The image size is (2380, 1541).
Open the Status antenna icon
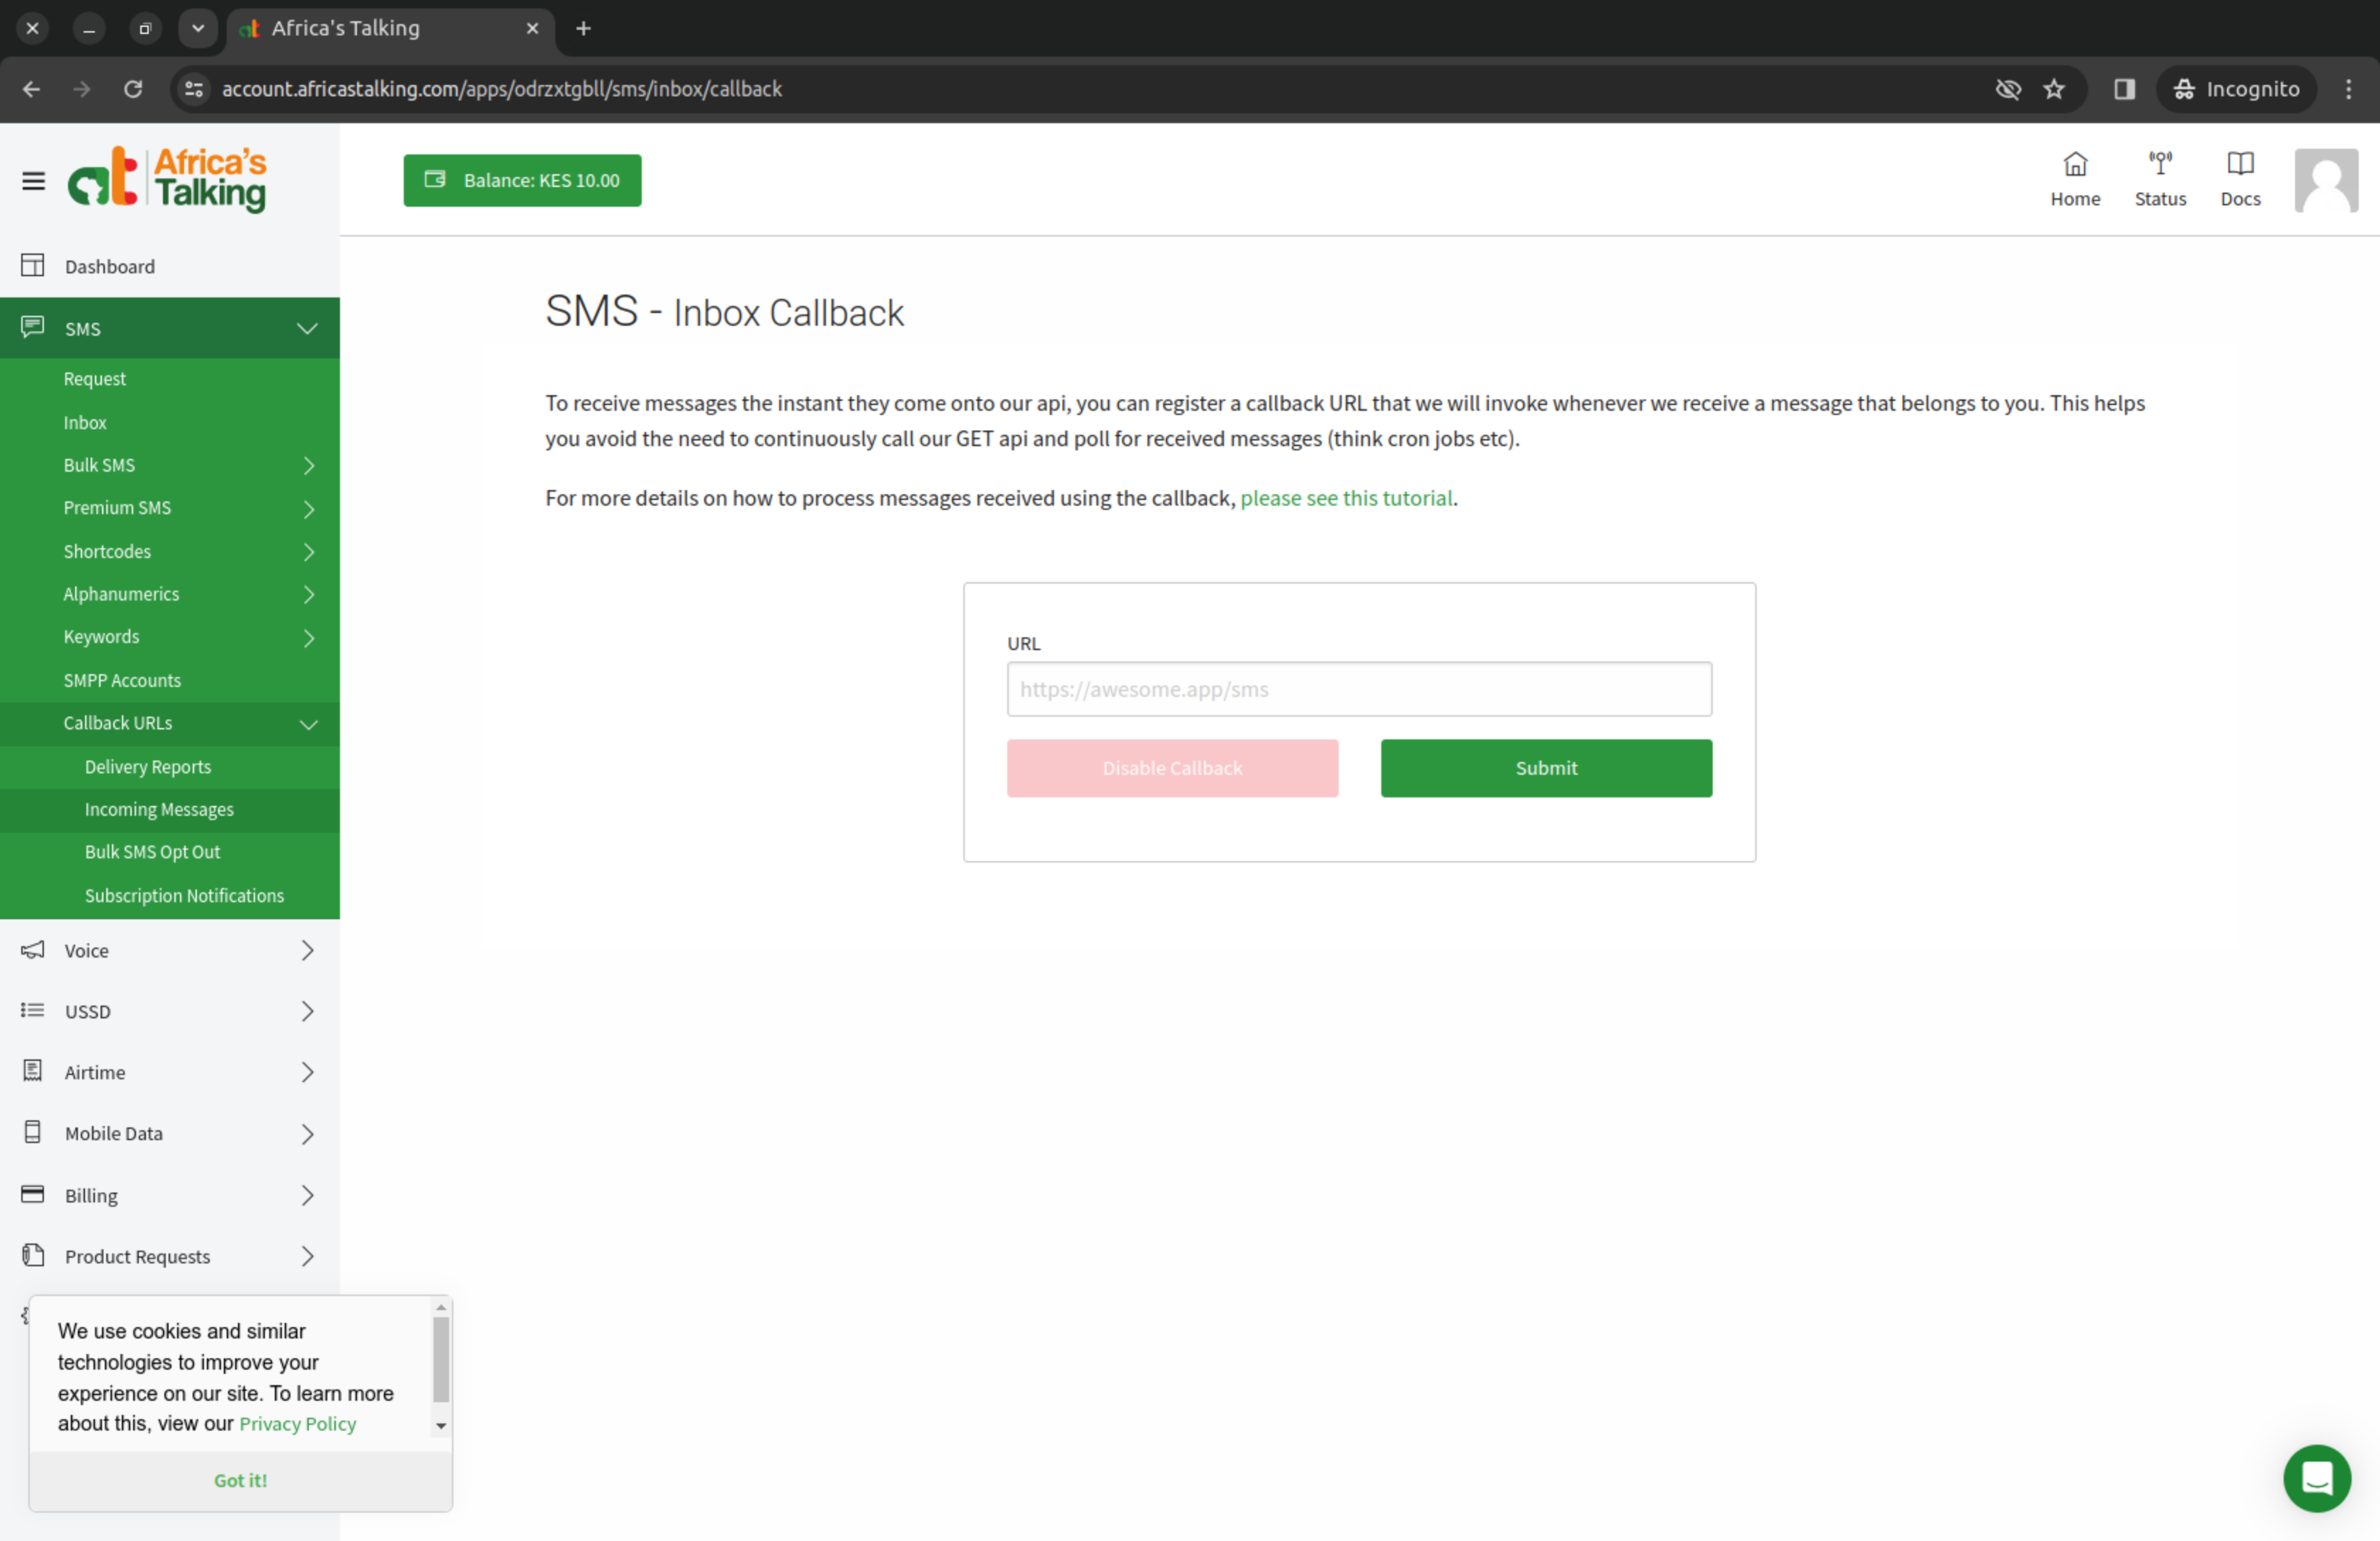click(x=2160, y=164)
